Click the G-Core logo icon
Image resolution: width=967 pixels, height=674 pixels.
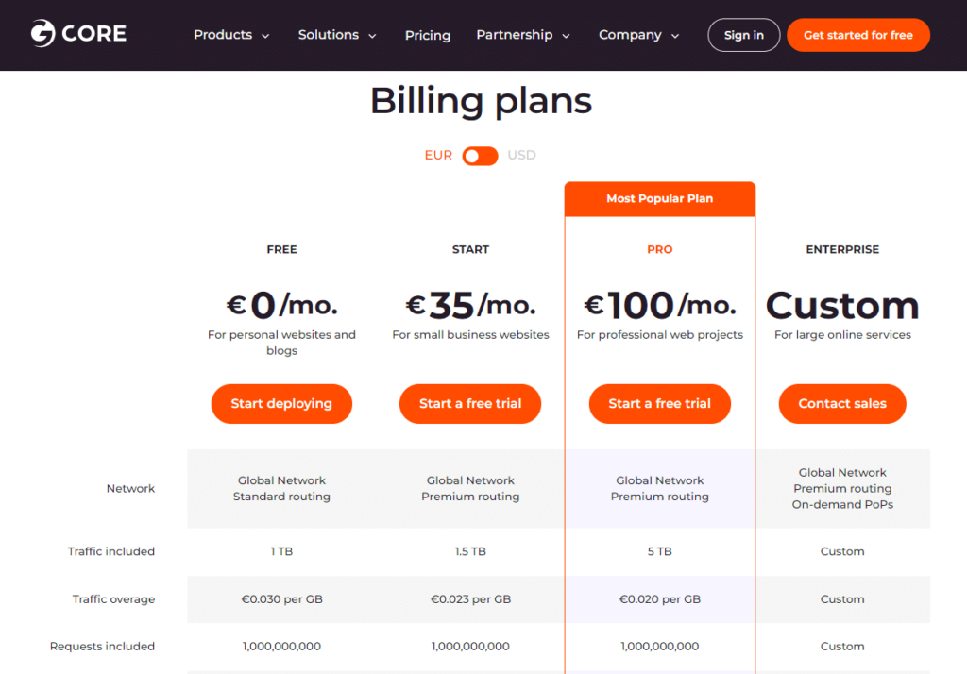43,33
